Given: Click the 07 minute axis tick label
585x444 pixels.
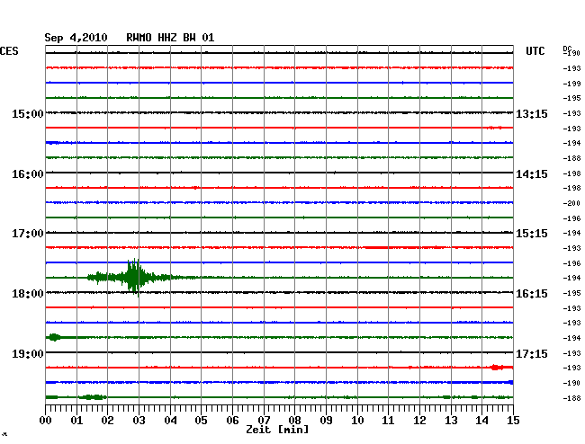Looking at the screenshot, I should pyautogui.click(x=264, y=421).
